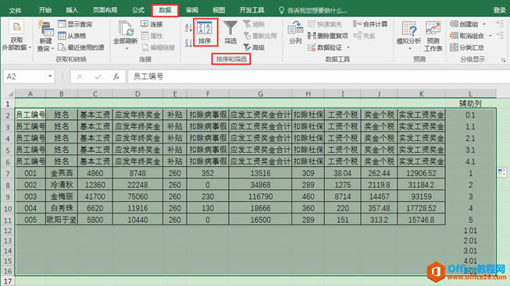This screenshot has height=286, width=510.
Task: Click the Select All corner triangle
Action: tap(10, 94)
